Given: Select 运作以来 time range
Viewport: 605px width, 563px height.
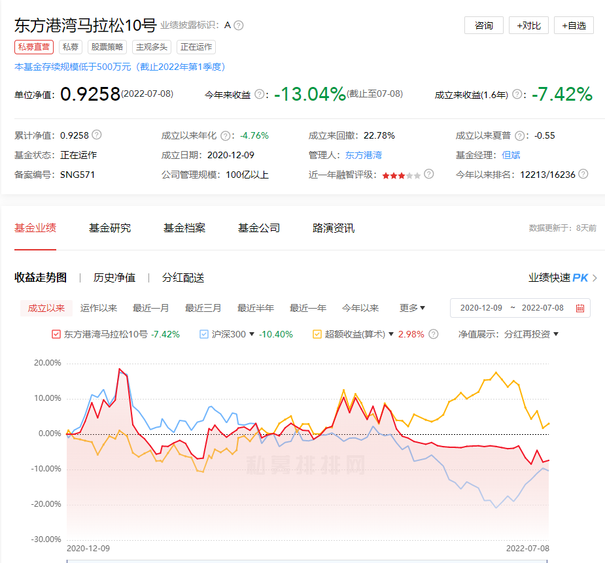Looking at the screenshot, I should click(98, 308).
